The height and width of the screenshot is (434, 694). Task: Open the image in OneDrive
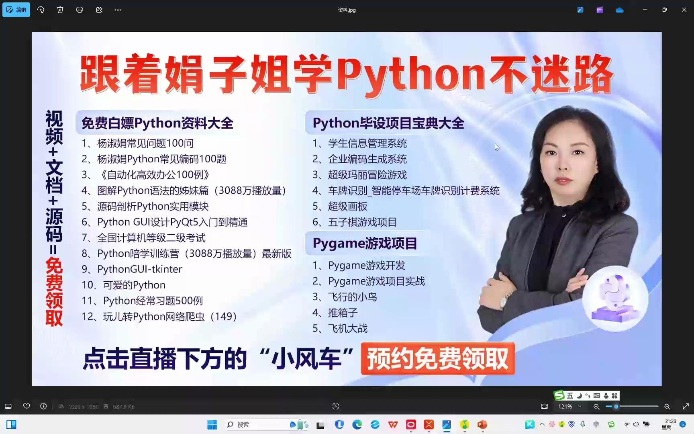(x=619, y=10)
